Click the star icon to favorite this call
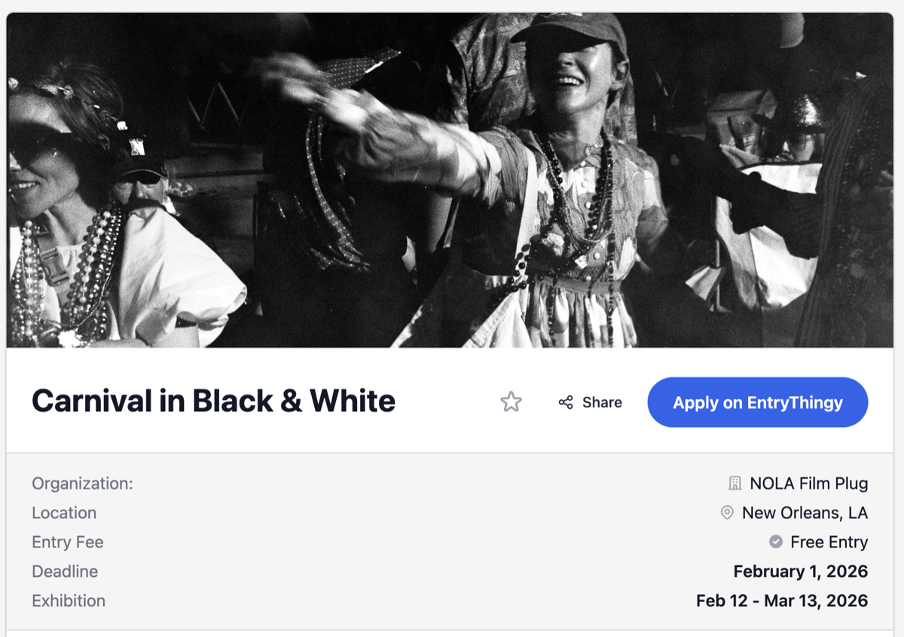This screenshot has height=637, width=904. pos(511,402)
